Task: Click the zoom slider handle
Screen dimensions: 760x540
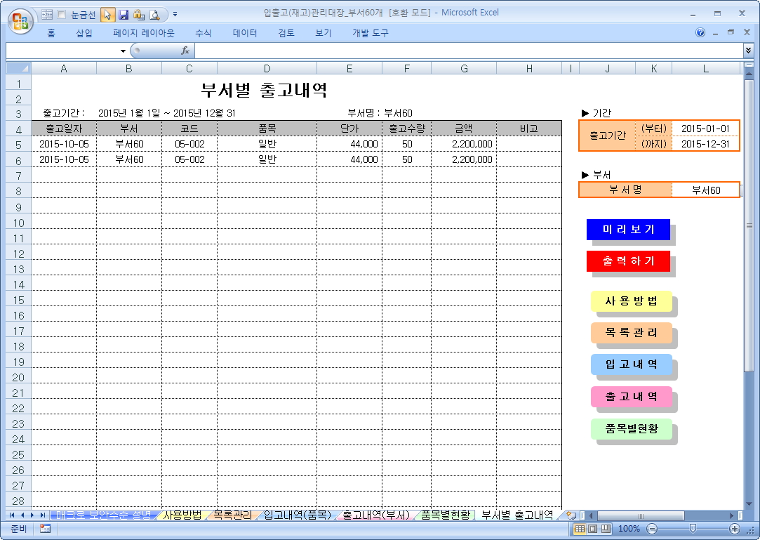Action: 693,529
